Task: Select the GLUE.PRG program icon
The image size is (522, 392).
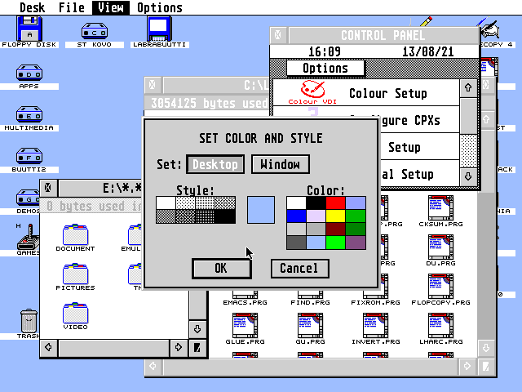Action: click(x=245, y=328)
